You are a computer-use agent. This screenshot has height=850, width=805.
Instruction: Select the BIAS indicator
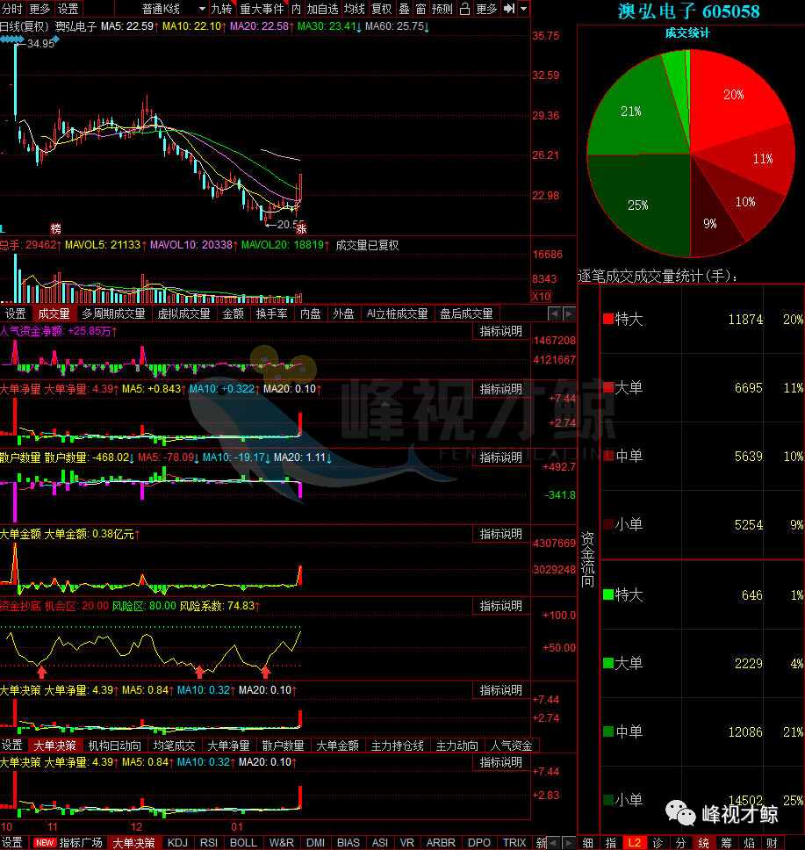click(x=348, y=842)
